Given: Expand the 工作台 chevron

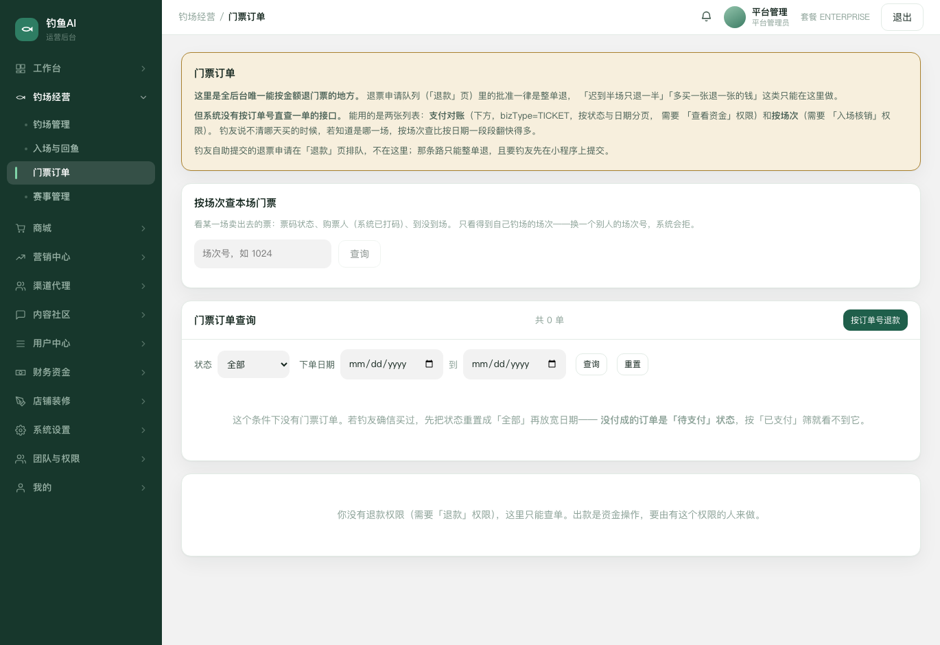Looking at the screenshot, I should pos(143,69).
